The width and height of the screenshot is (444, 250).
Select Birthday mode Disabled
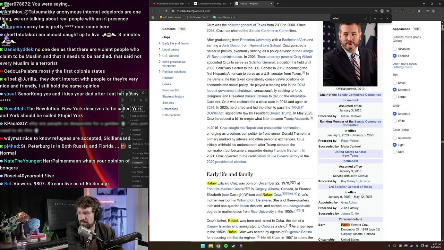394,49
